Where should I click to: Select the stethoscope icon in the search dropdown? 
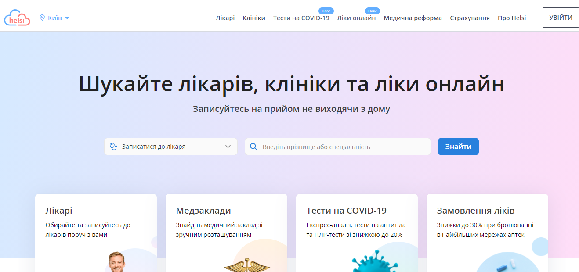113,146
